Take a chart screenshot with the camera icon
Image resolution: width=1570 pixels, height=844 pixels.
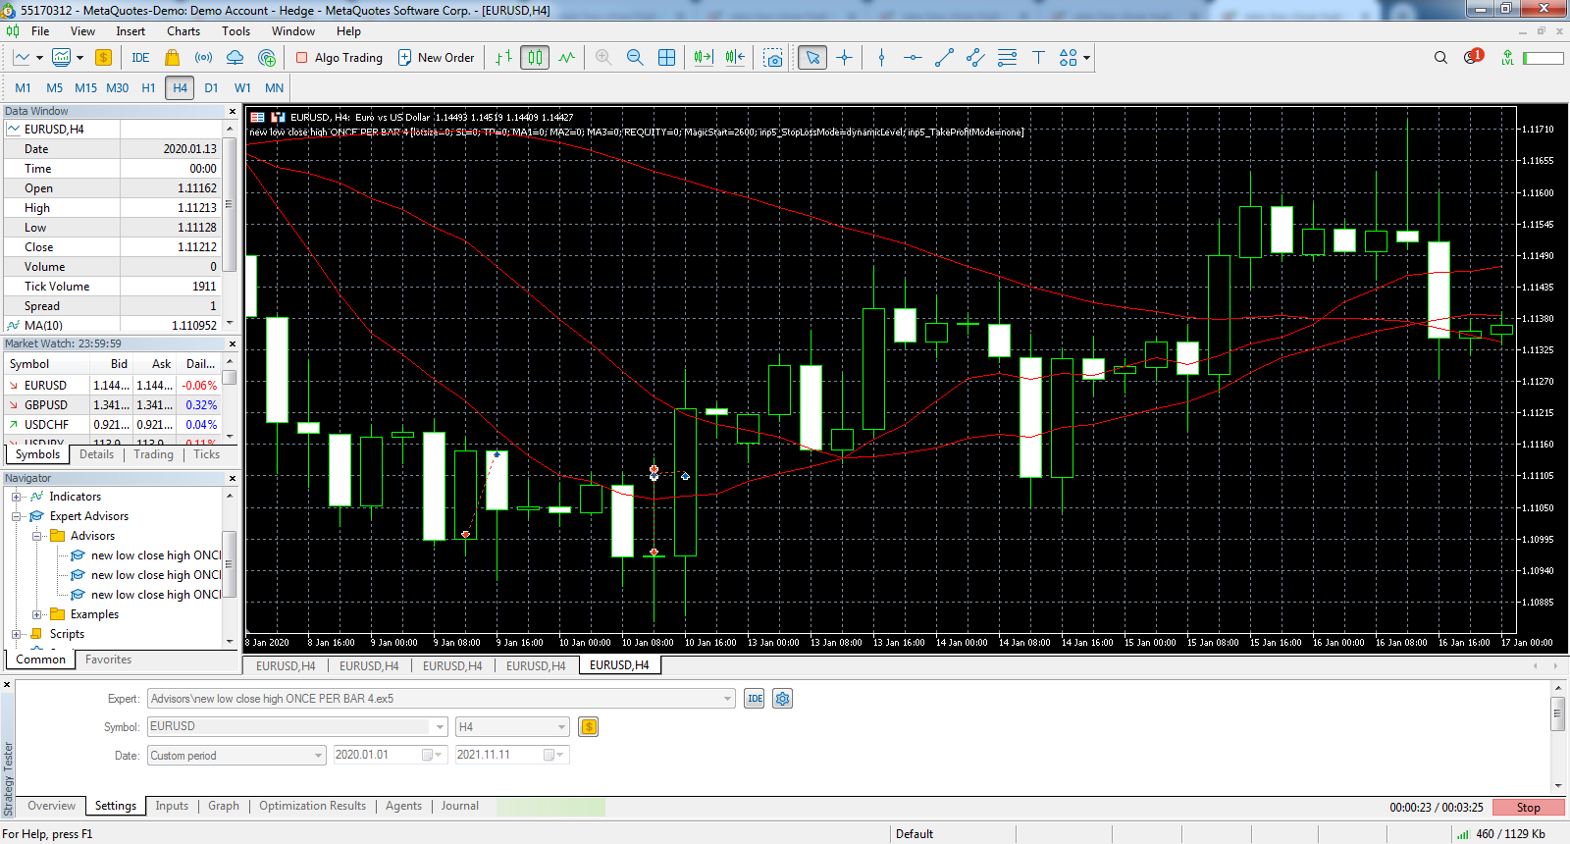point(773,58)
